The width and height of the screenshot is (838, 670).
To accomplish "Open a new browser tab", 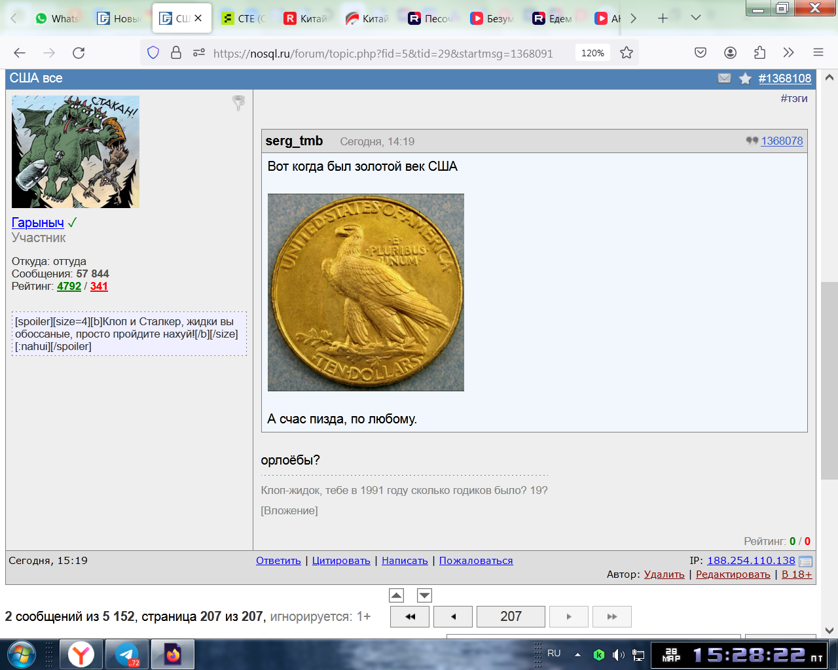I will pos(663,18).
